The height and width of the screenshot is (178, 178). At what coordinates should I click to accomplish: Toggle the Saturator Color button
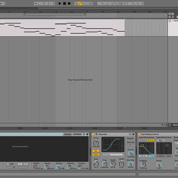[x=96, y=154]
